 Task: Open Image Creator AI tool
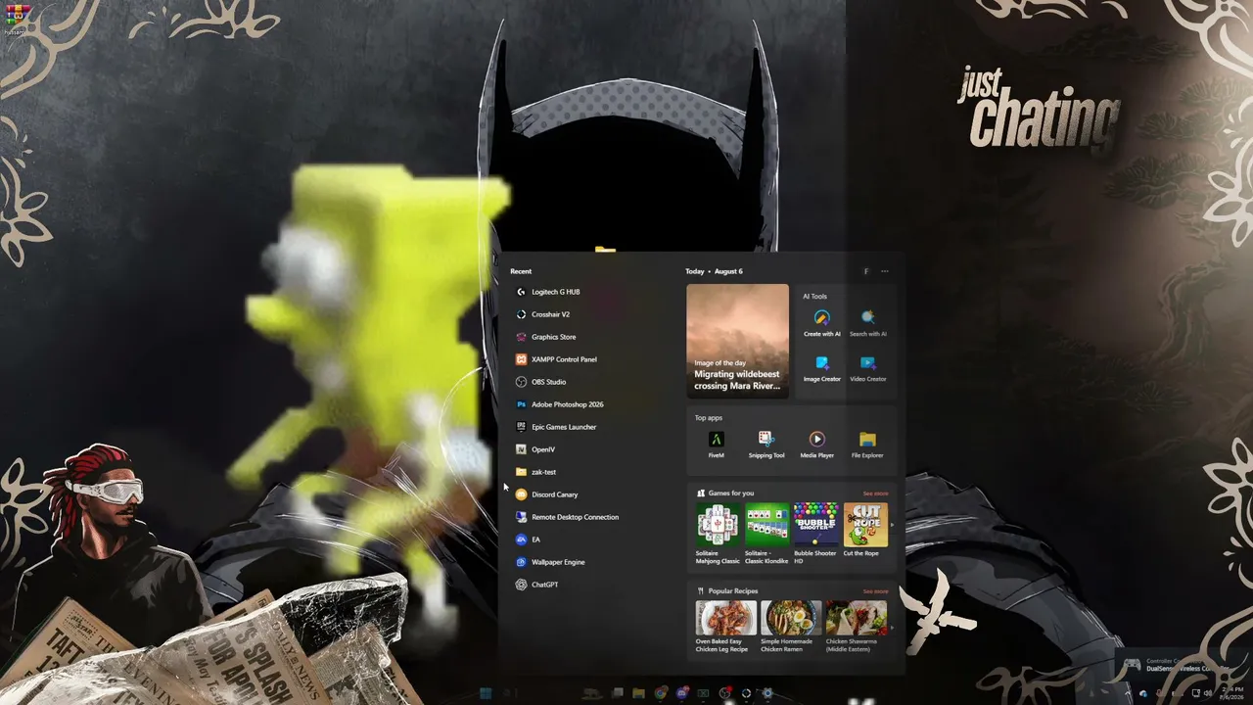822,368
